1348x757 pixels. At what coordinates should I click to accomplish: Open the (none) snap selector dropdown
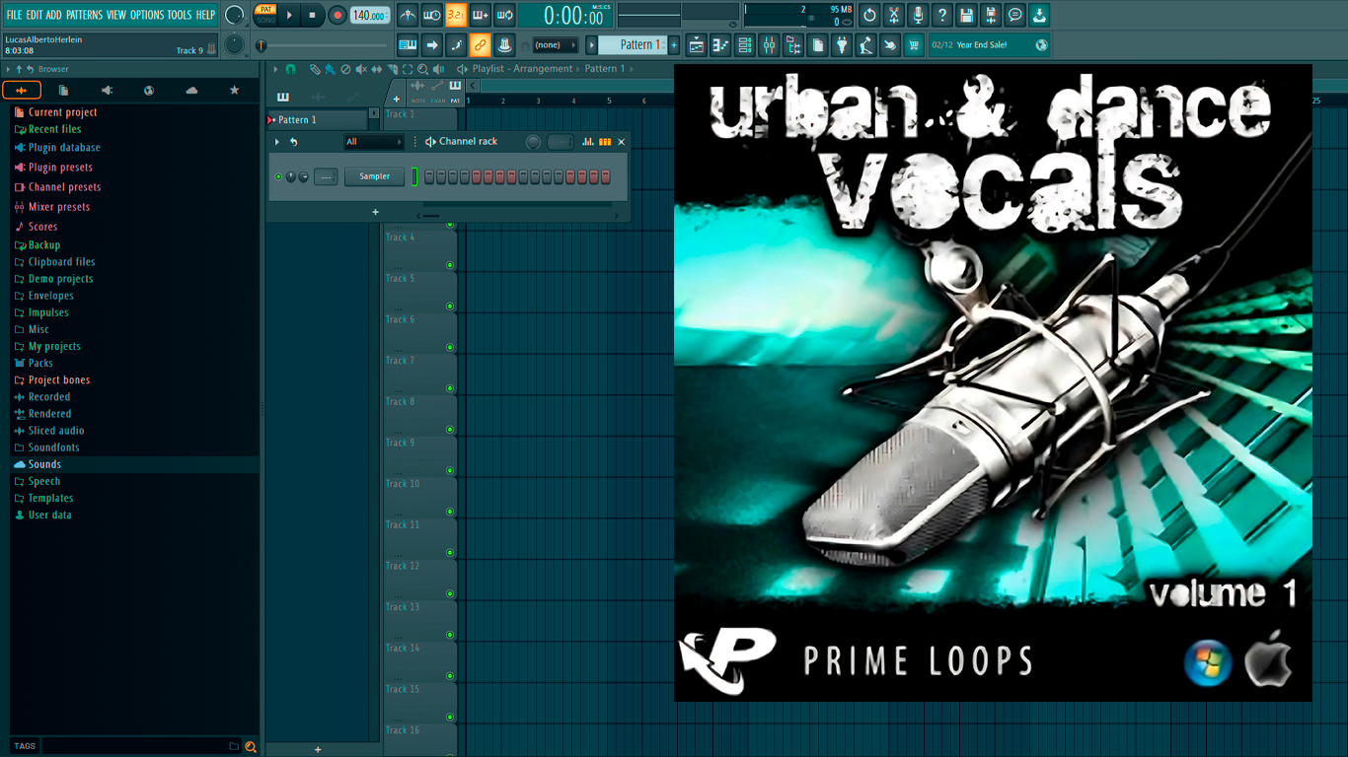[x=555, y=44]
